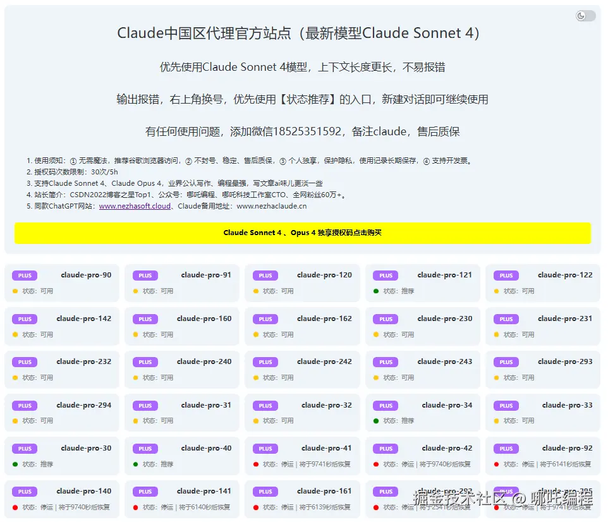The height and width of the screenshot is (522, 608).
Task: Click the PLUS badge on claude-pro-122
Action: (x=506, y=276)
